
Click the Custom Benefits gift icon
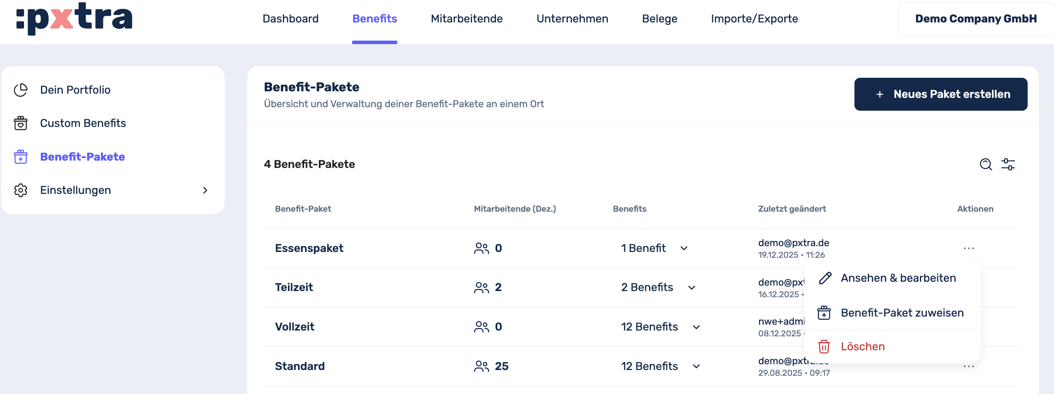pos(21,123)
